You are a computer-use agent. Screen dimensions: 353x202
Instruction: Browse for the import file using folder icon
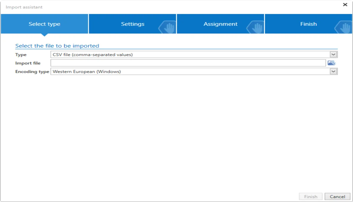point(332,63)
